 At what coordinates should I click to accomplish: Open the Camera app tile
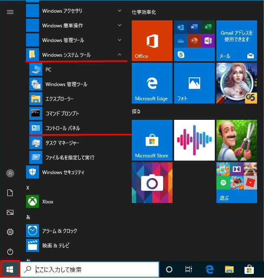pyautogui.click(x=152, y=183)
